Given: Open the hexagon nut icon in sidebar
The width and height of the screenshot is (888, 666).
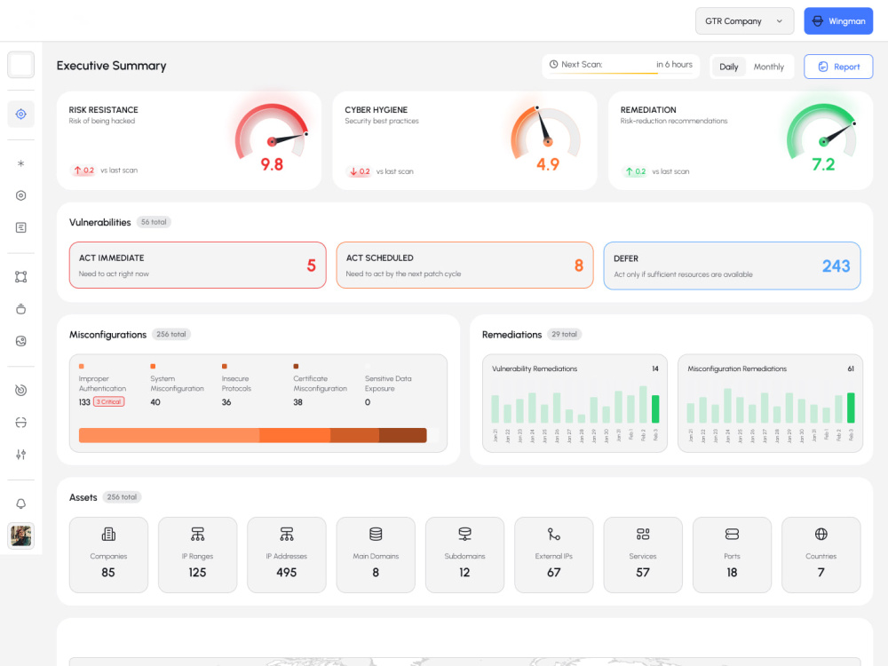Looking at the screenshot, I should 21,195.
